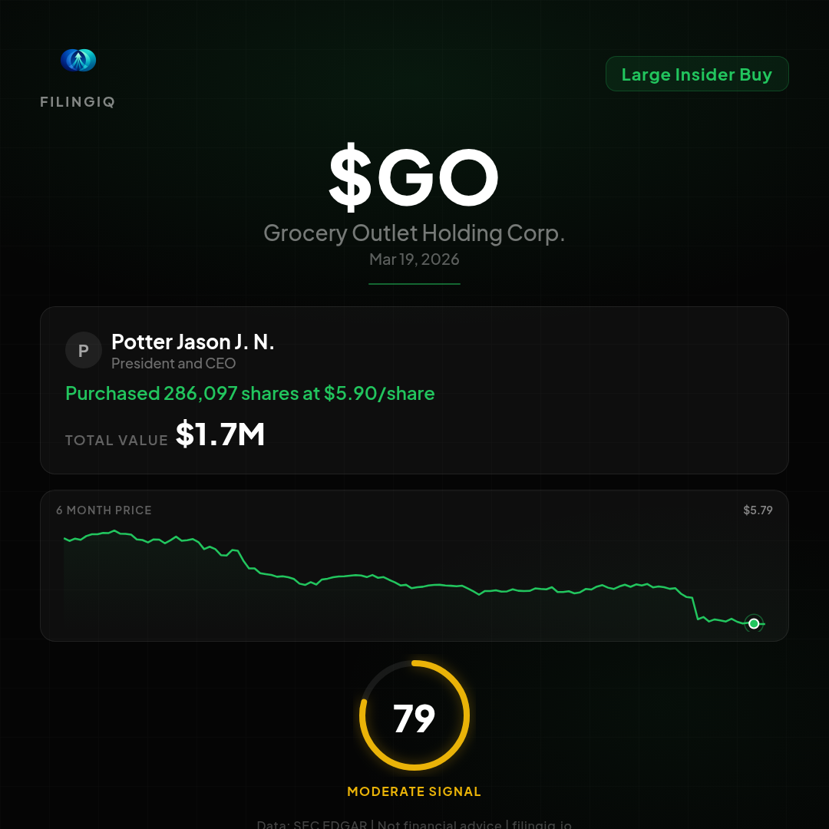829x829 pixels.
Task: Click the green dot marker on chart
Action: click(754, 624)
